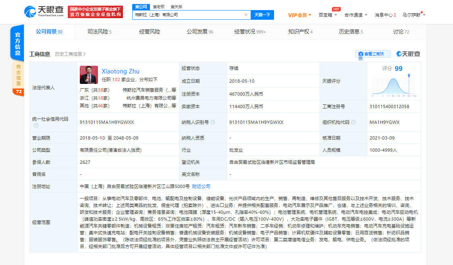The width and height of the screenshot is (453, 265).
Task: Click the TianYanCha logo at top left
Action: (x=44, y=12)
